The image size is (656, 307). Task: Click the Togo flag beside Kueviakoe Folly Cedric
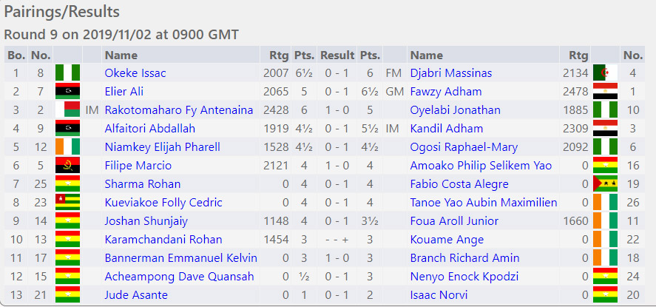click(x=67, y=203)
